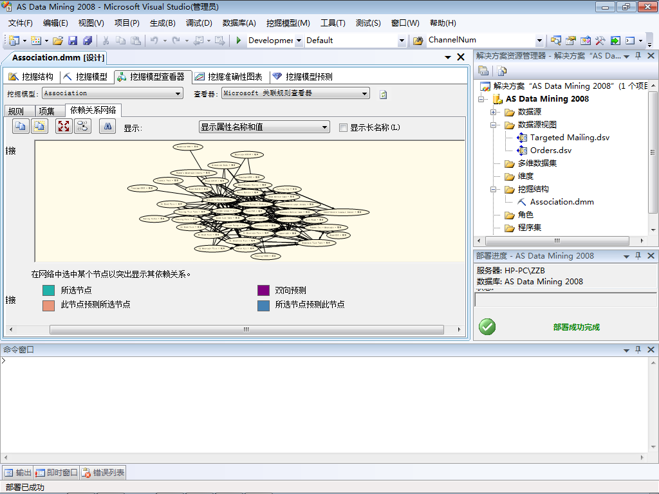The image size is (659, 494).
Task: Click the Find Node binoculars icon
Action: click(107, 126)
